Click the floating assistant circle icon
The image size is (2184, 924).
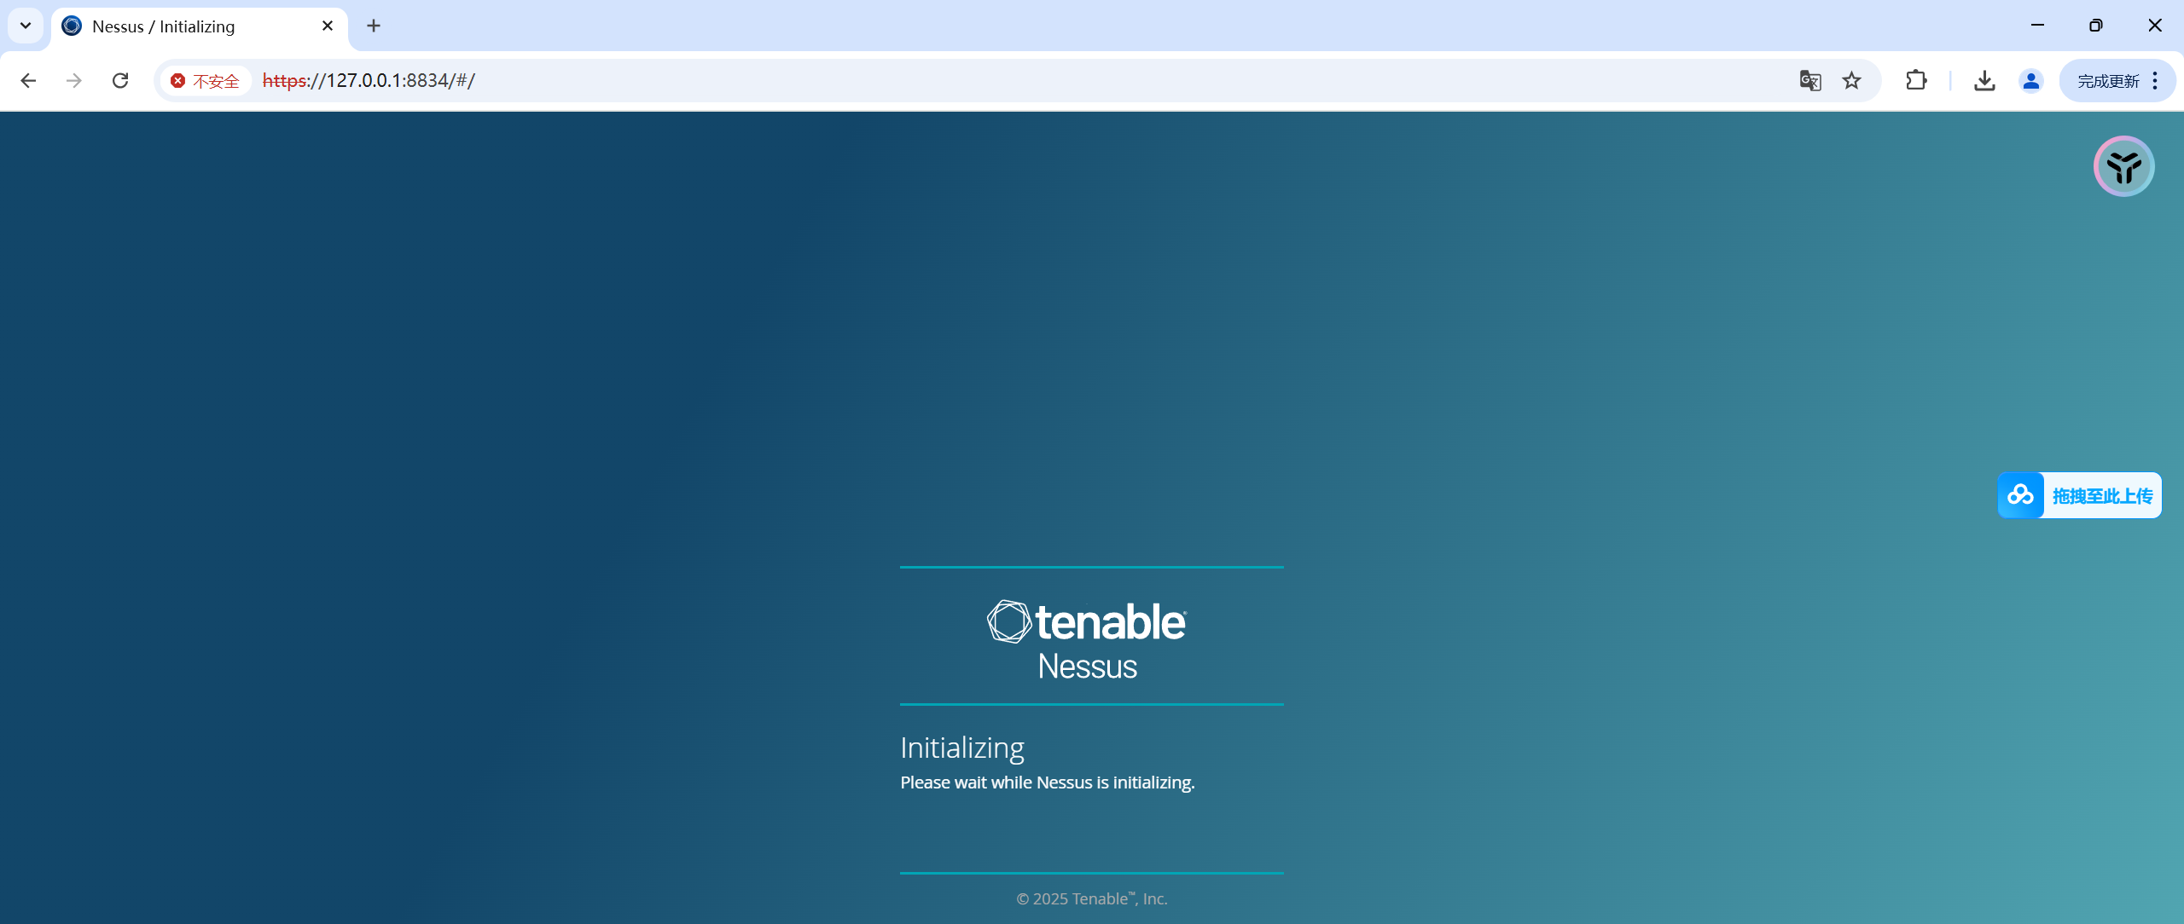[2123, 166]
